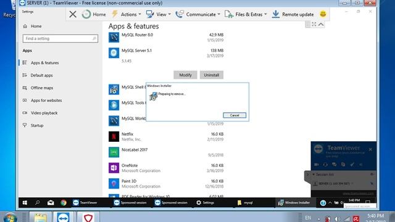Open Chrome on the remote taskbar
This screenshot has width=395, height=222.
point(64,203)
